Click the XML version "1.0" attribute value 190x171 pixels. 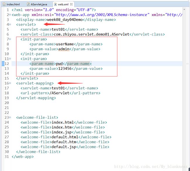(x=48, y=10)
